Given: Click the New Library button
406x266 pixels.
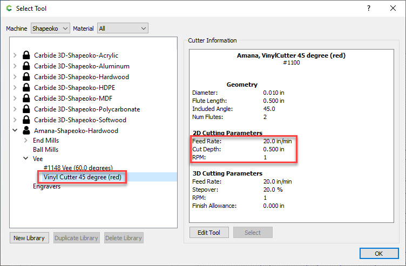Looking at the screenshot, I should tap(30, 238).
